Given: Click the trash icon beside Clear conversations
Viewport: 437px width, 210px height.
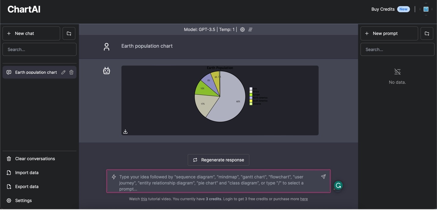Looking at the screenshot, I should point(9,159).
